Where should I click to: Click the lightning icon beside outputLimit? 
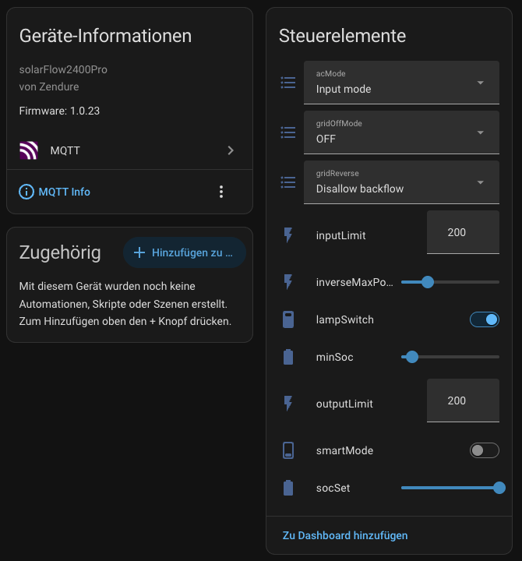288,404
